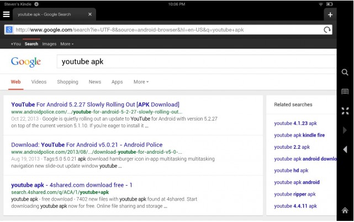This screenshot has width=354, height=222.
Task: Switch to the Apps tab
Action: pyautogui.click(x=117, y=82)
